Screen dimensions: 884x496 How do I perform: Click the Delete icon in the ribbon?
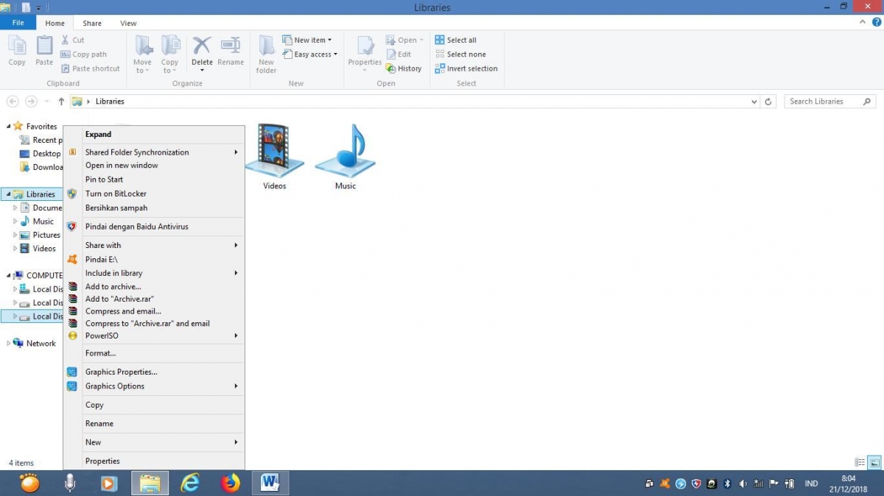[x=202, y=52]
